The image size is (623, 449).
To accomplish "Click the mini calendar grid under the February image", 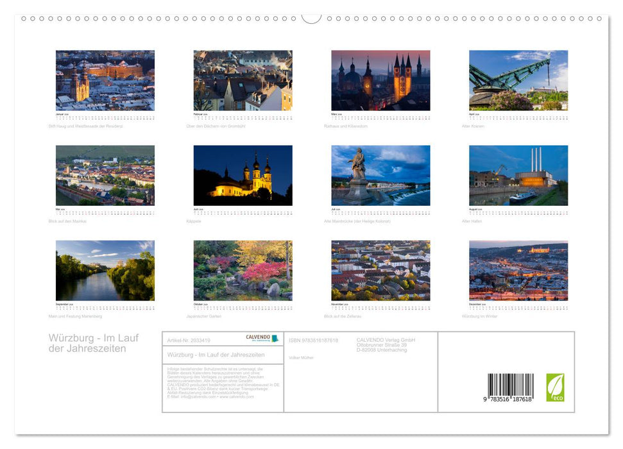I will pos(243,117).
